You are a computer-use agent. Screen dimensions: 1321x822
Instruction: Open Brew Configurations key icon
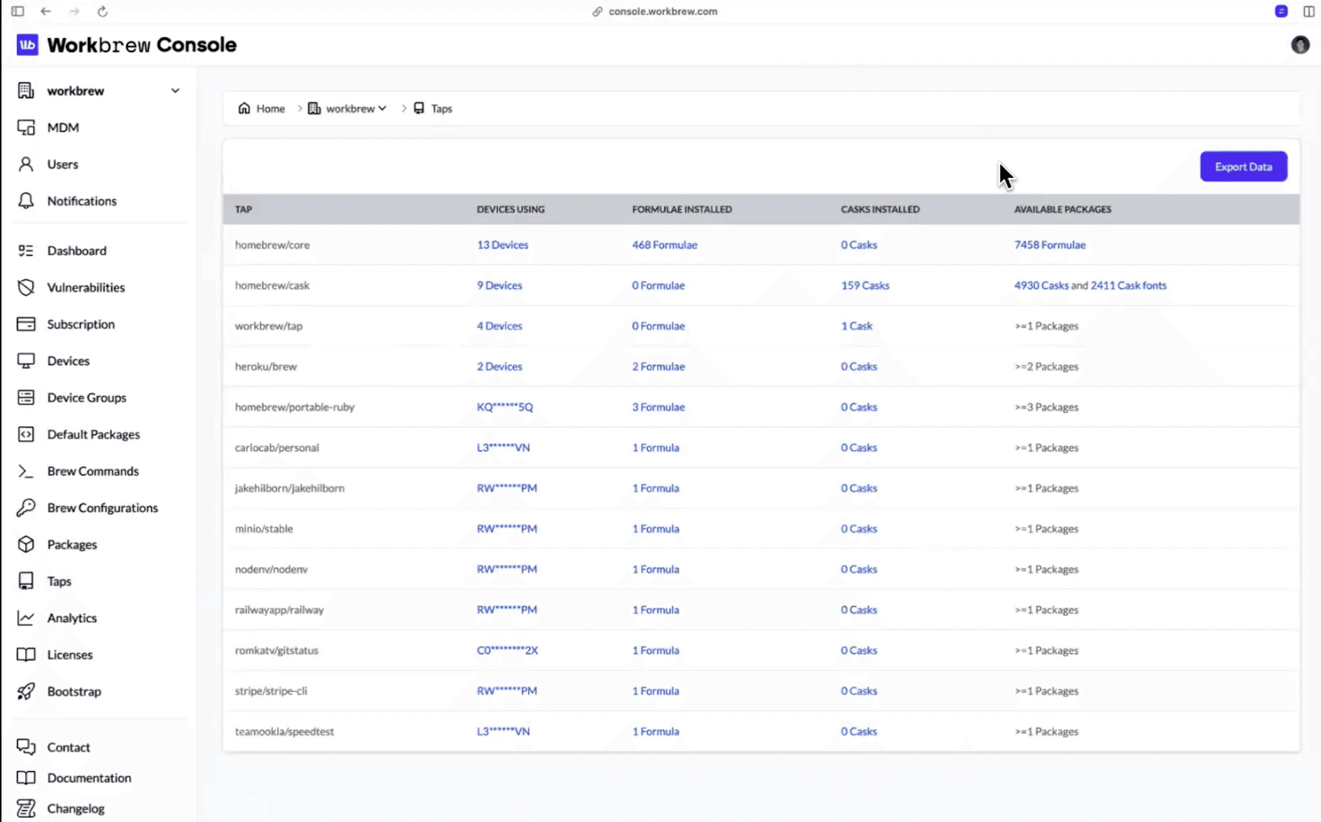[x=26, y=508]
